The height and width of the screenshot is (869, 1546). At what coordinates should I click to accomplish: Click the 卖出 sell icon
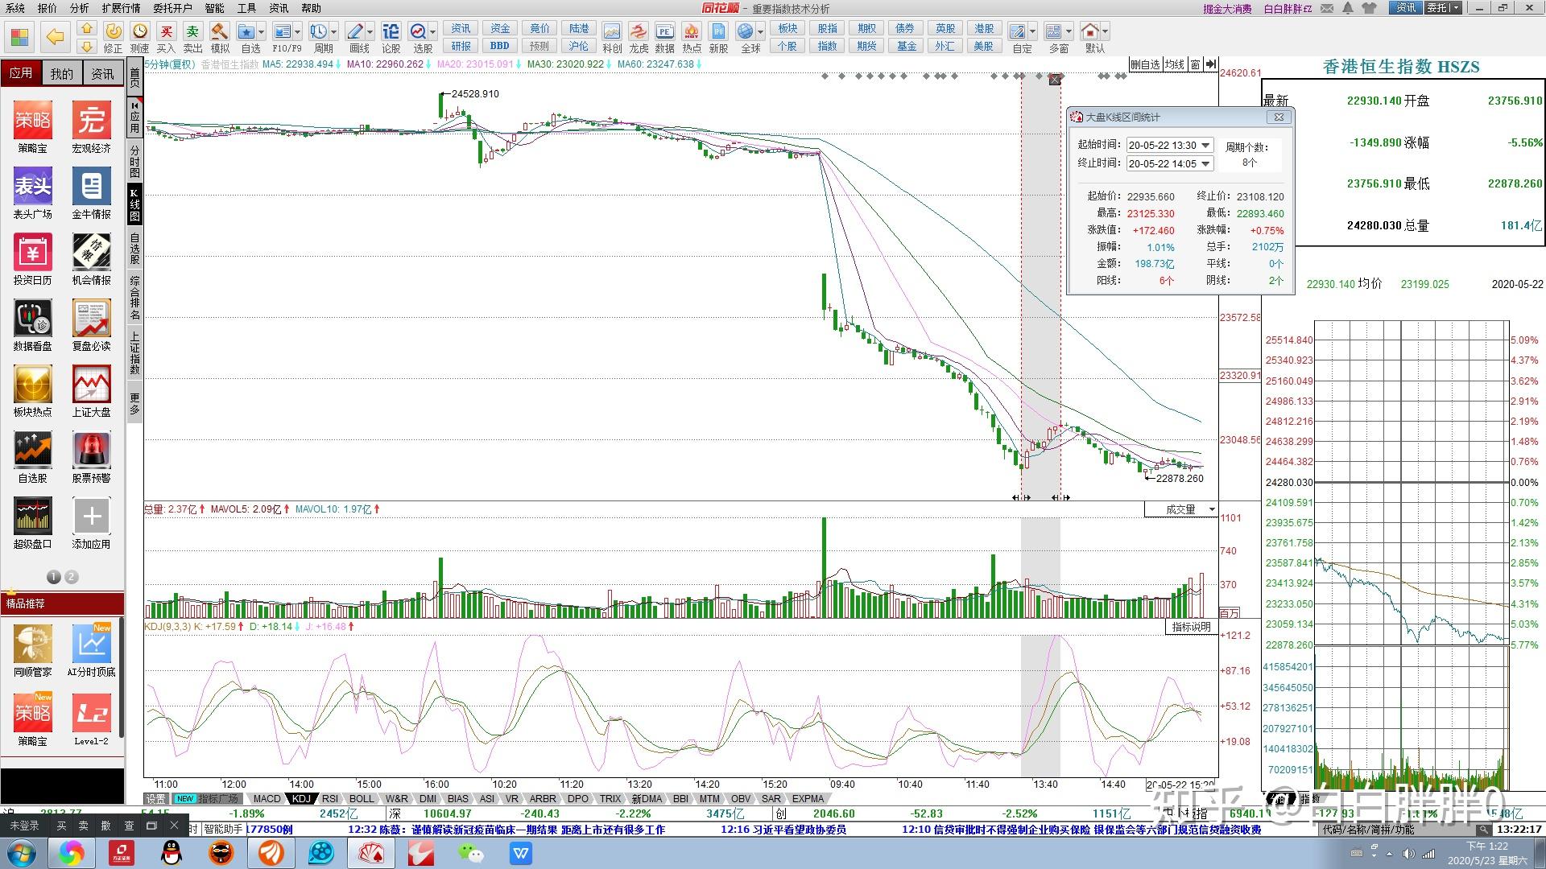(192, 37)
